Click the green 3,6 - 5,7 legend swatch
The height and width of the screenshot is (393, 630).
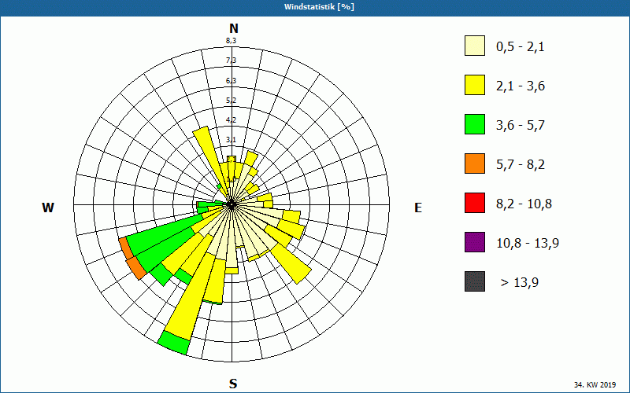click(475, 124)
